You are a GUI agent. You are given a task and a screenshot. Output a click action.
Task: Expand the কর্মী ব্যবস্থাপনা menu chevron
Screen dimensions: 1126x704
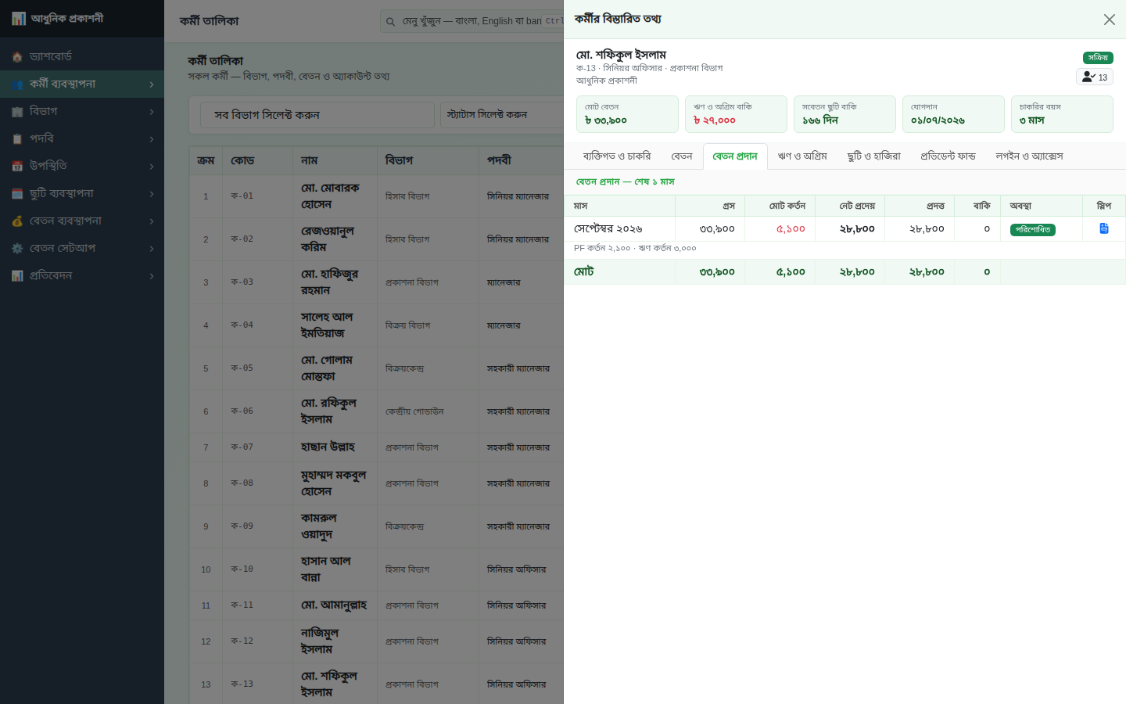coord(152,84)
